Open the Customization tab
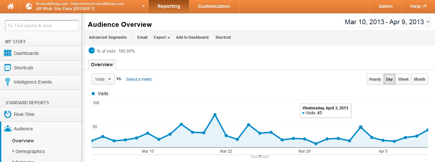Viewport: 435px width, 162px height. coord(214,6)
